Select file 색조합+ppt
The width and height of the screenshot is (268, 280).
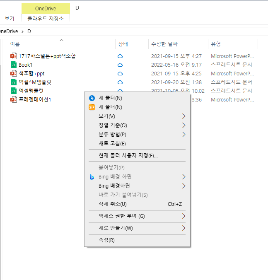point(31,73)
